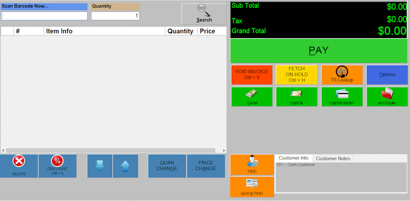Move selection up with blue up arrow

[x=125, y=166]
